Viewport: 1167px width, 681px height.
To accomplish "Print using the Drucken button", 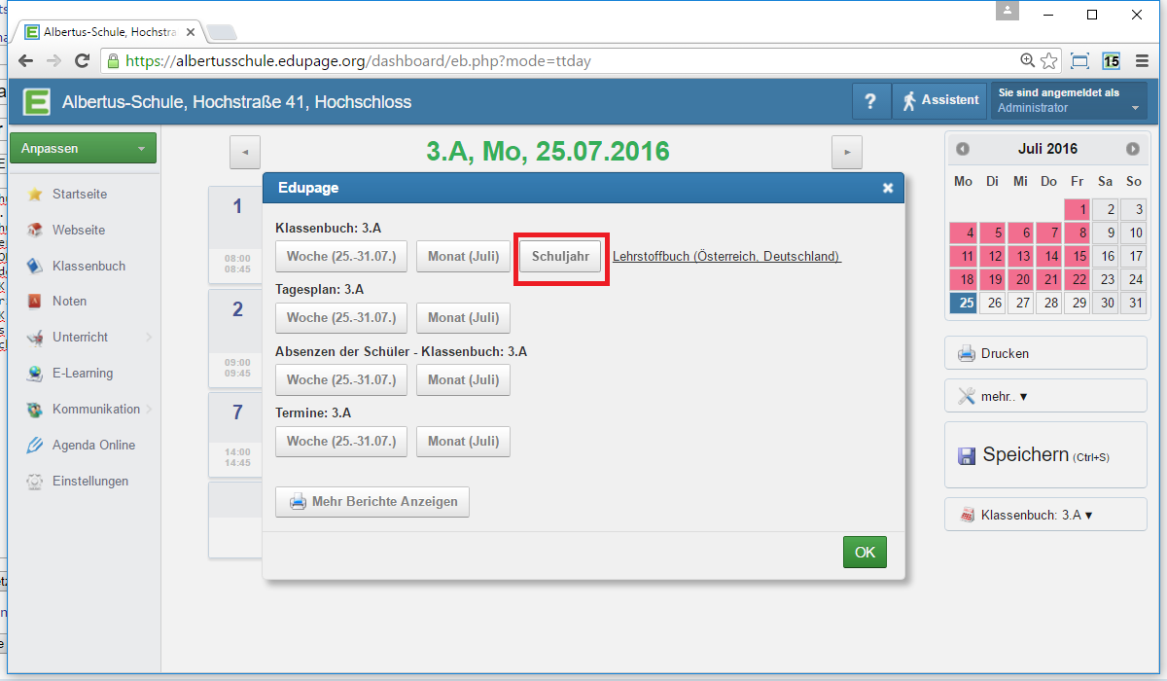I will coord(1045,353).
